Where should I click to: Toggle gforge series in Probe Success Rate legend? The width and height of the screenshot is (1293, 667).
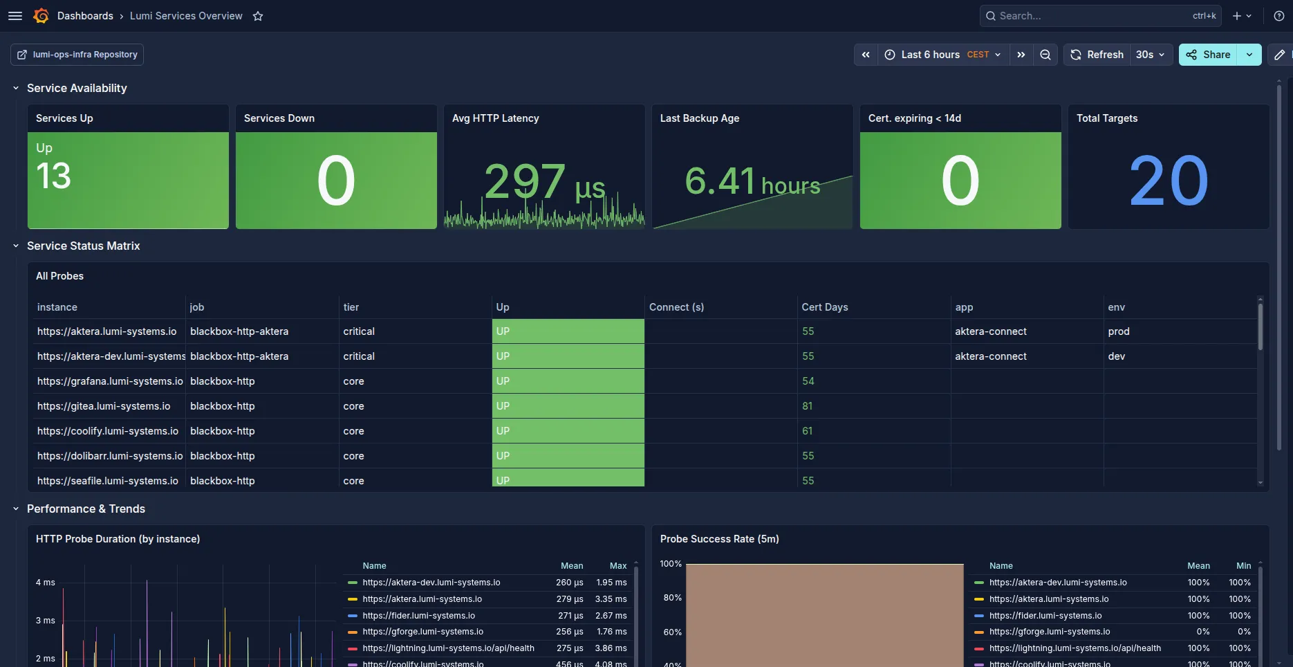(x=1050, y=632)
